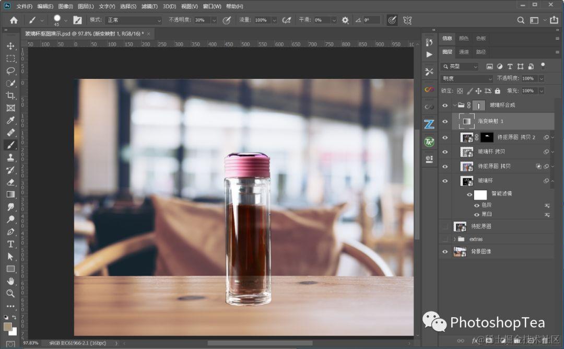Image resolution: width=564 pixels, height=349 pixels.
Task: Activate the Zoom tool in toolbar
Action: (10, 293)
